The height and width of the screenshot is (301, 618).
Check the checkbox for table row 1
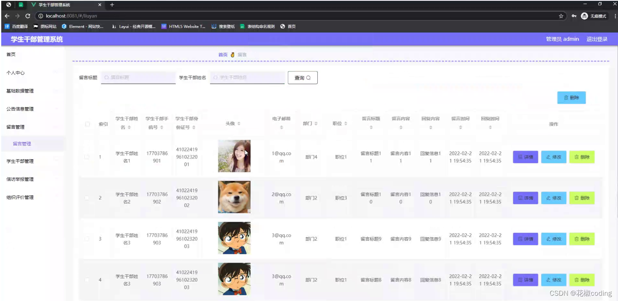click(x=87, y=157)
